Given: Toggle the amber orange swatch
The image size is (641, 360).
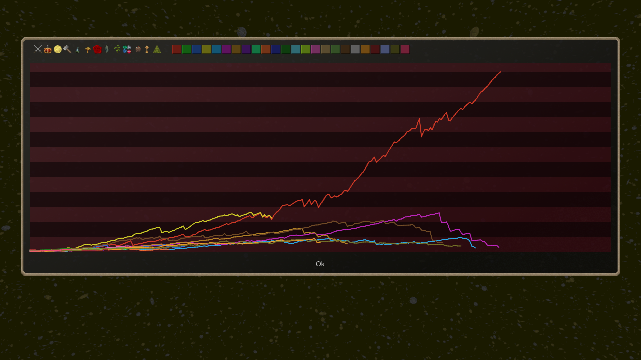Looking at the screenshot, I should point(365,49).
